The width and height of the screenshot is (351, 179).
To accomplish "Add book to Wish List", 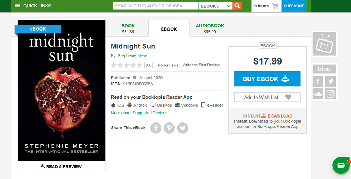I will [x=267, y=97].
